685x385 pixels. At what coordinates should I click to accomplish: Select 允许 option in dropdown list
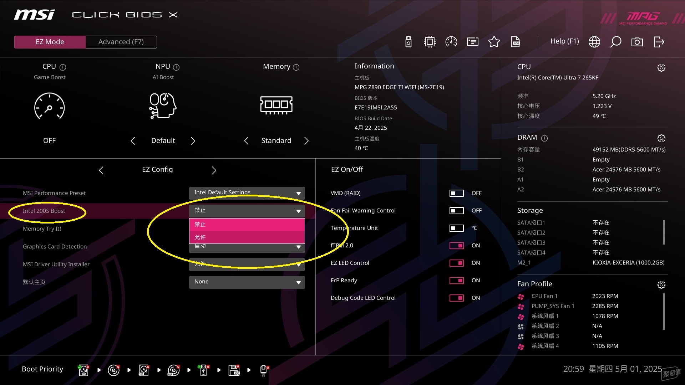coord(247,237)
